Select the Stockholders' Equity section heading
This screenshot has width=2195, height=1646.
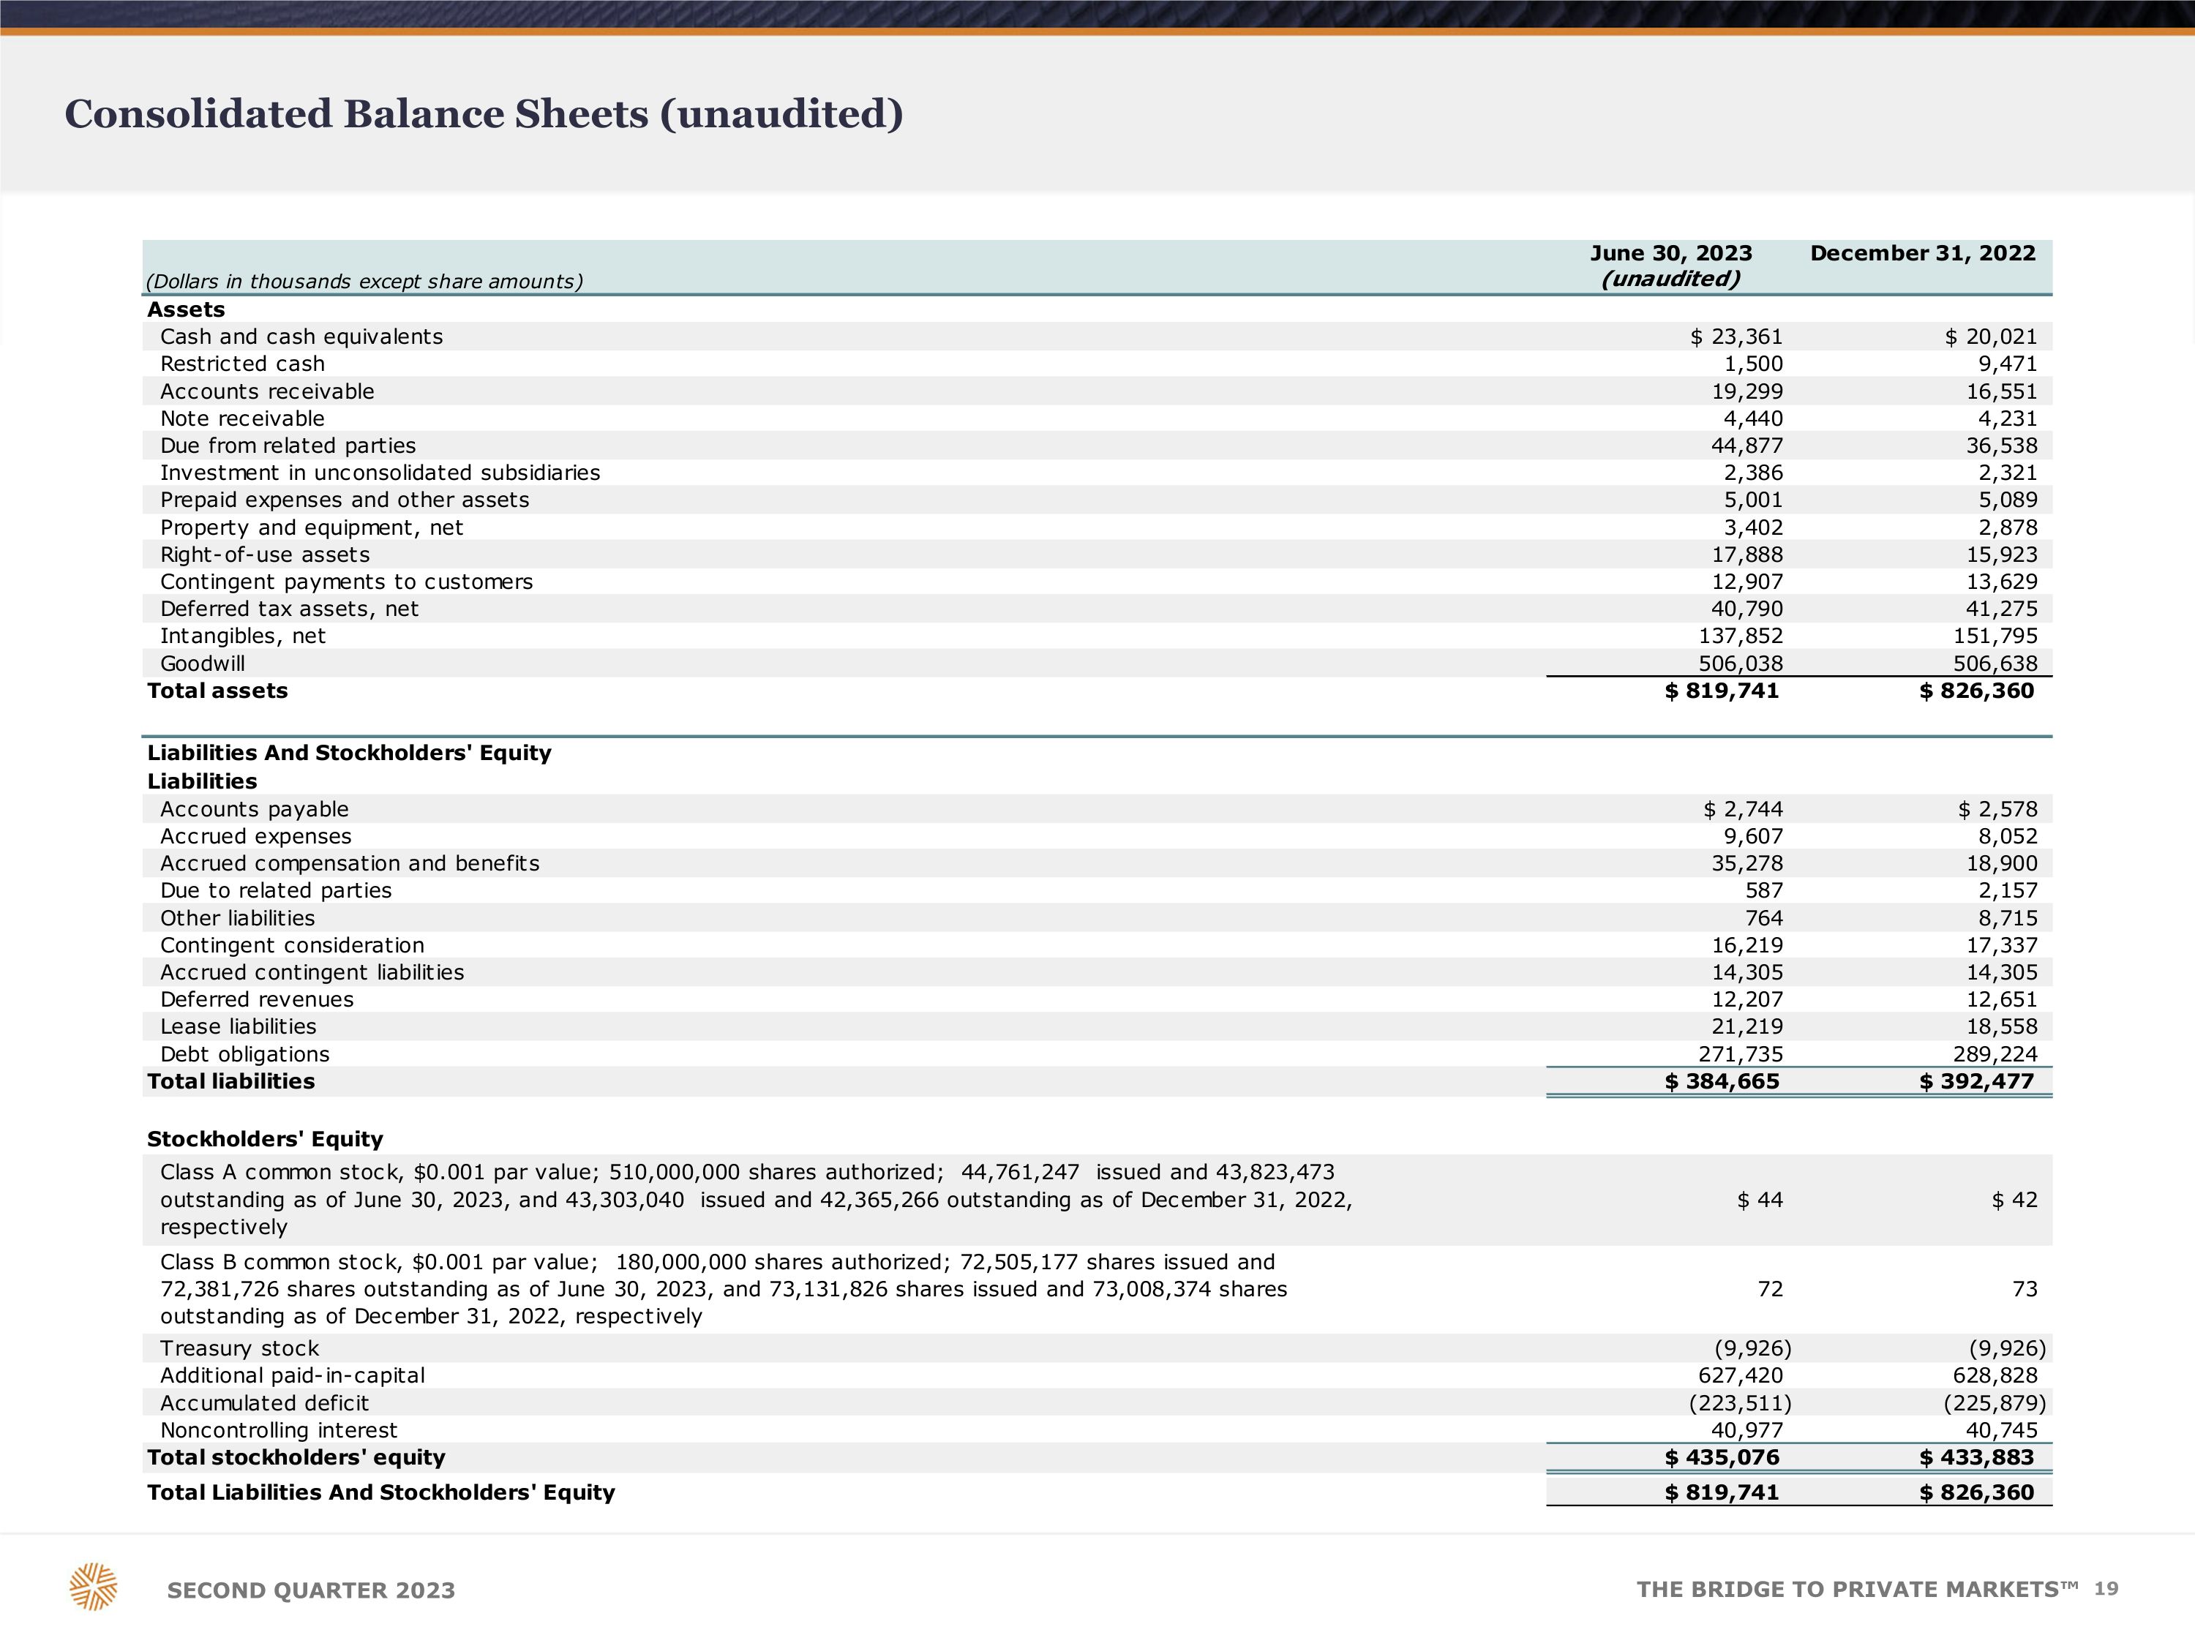tap(265, 1139)
